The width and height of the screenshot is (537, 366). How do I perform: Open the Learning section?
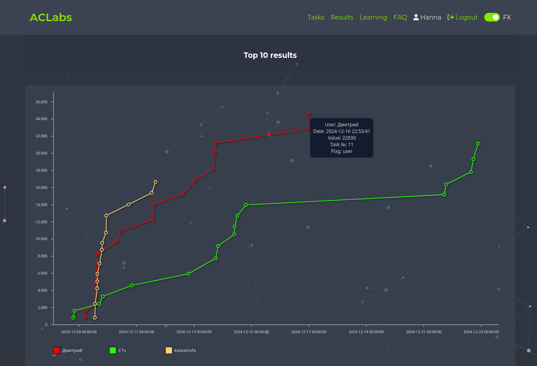(373, 17)
